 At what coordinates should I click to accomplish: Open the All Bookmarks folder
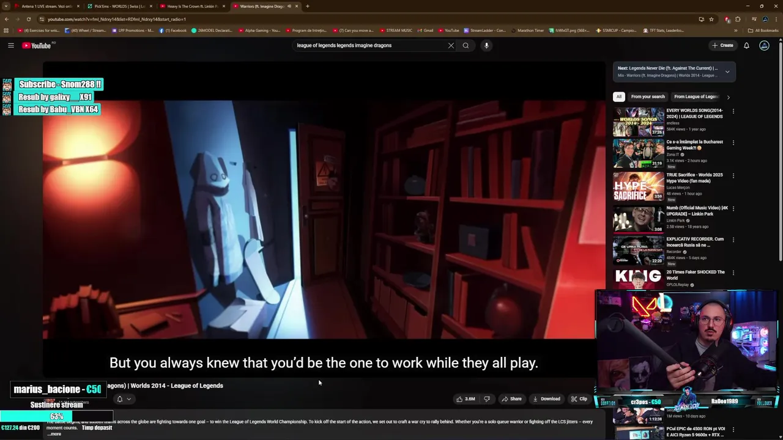point(763,31)
